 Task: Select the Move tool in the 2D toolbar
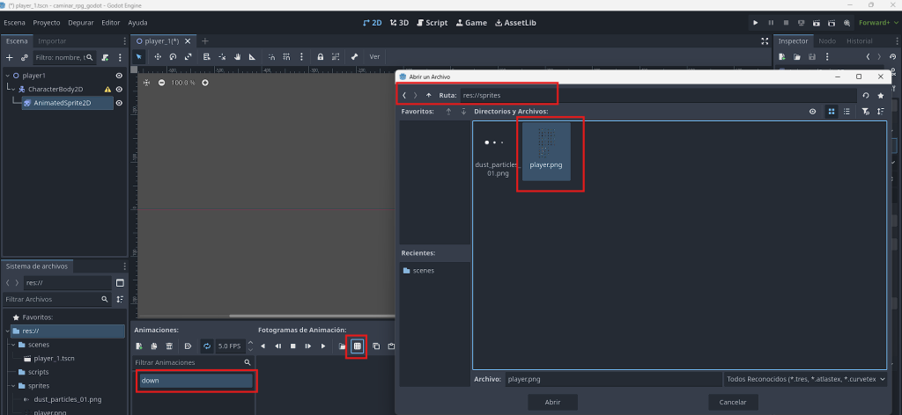click(x=158, y=56)
